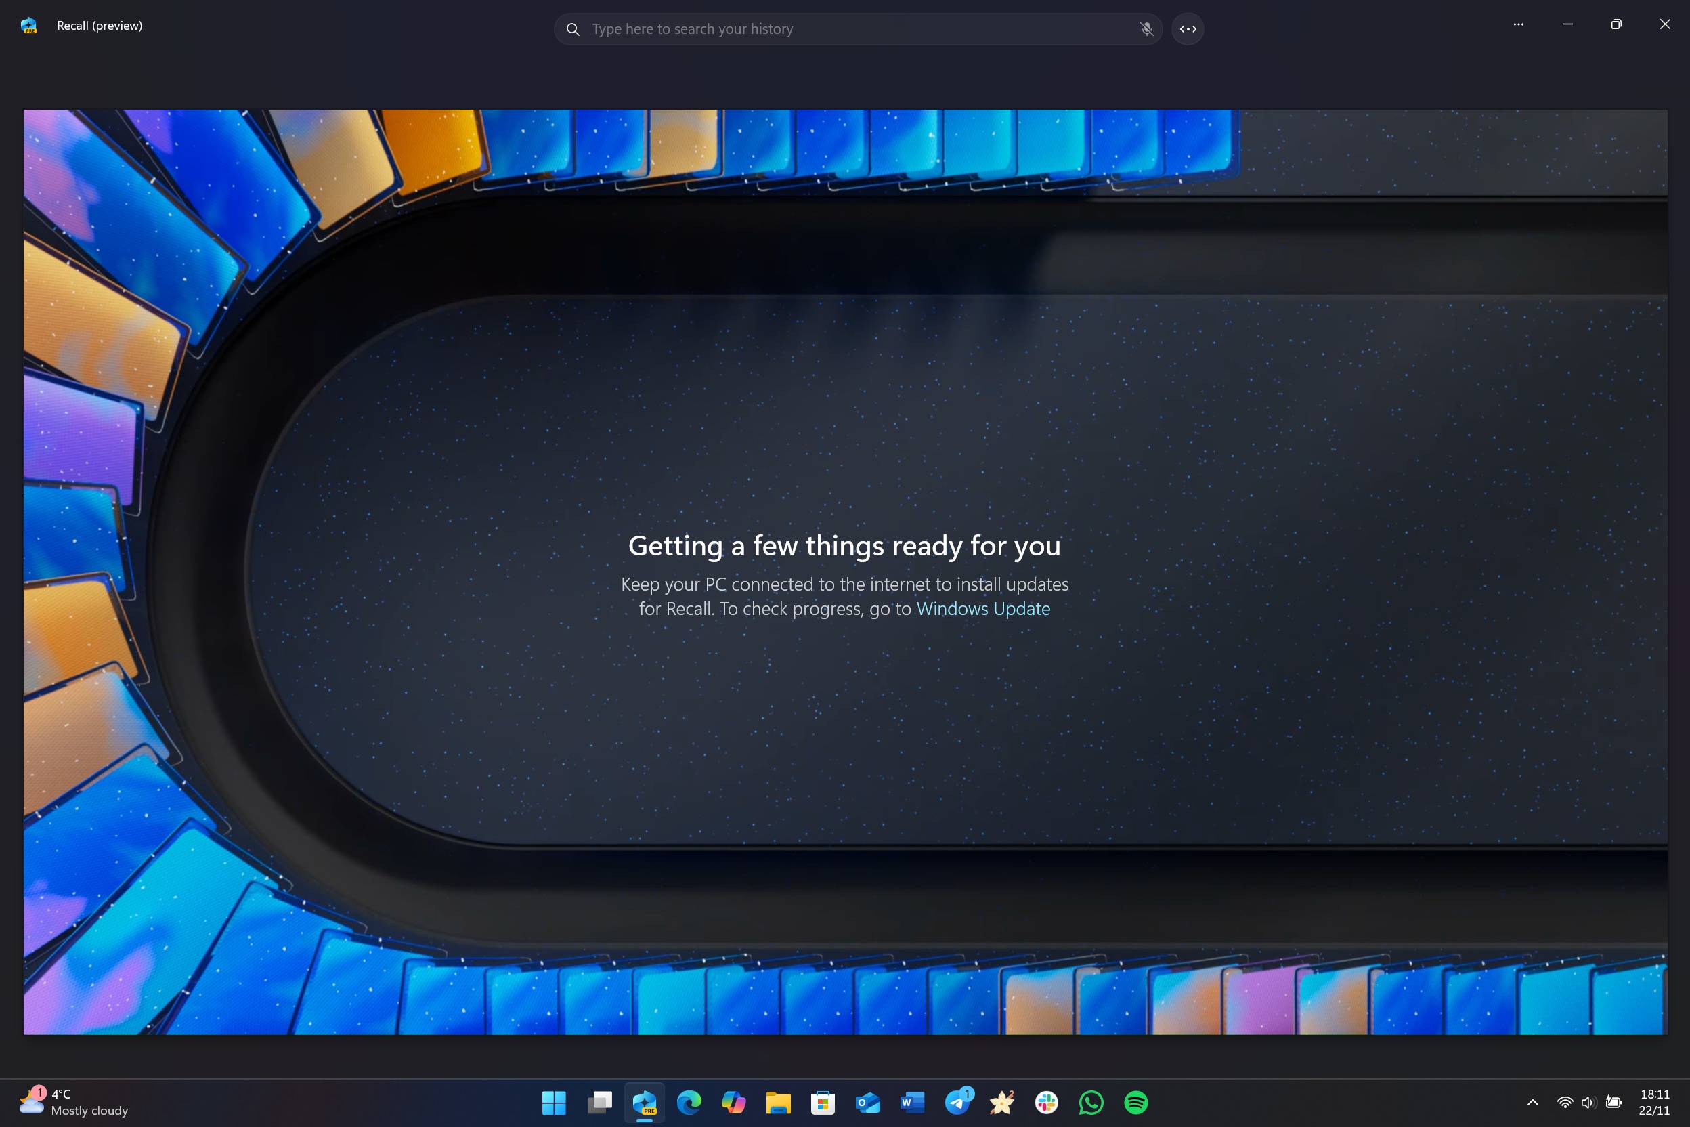This screenshot has width=1690, height=1127.
Task: Launch Microsoft Edge from taskbar
Action: [689, 1103]
